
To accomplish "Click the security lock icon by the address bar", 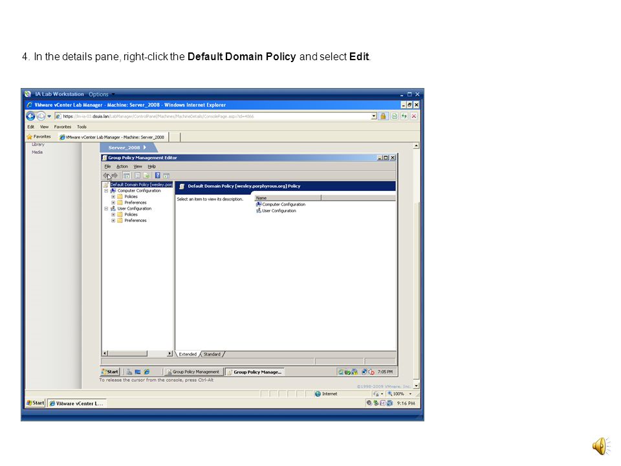I will coord(383,116).
